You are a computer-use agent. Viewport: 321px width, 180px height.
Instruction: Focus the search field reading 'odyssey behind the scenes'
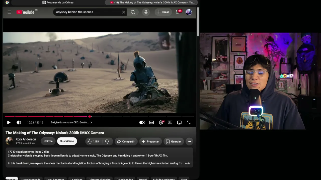88,12
